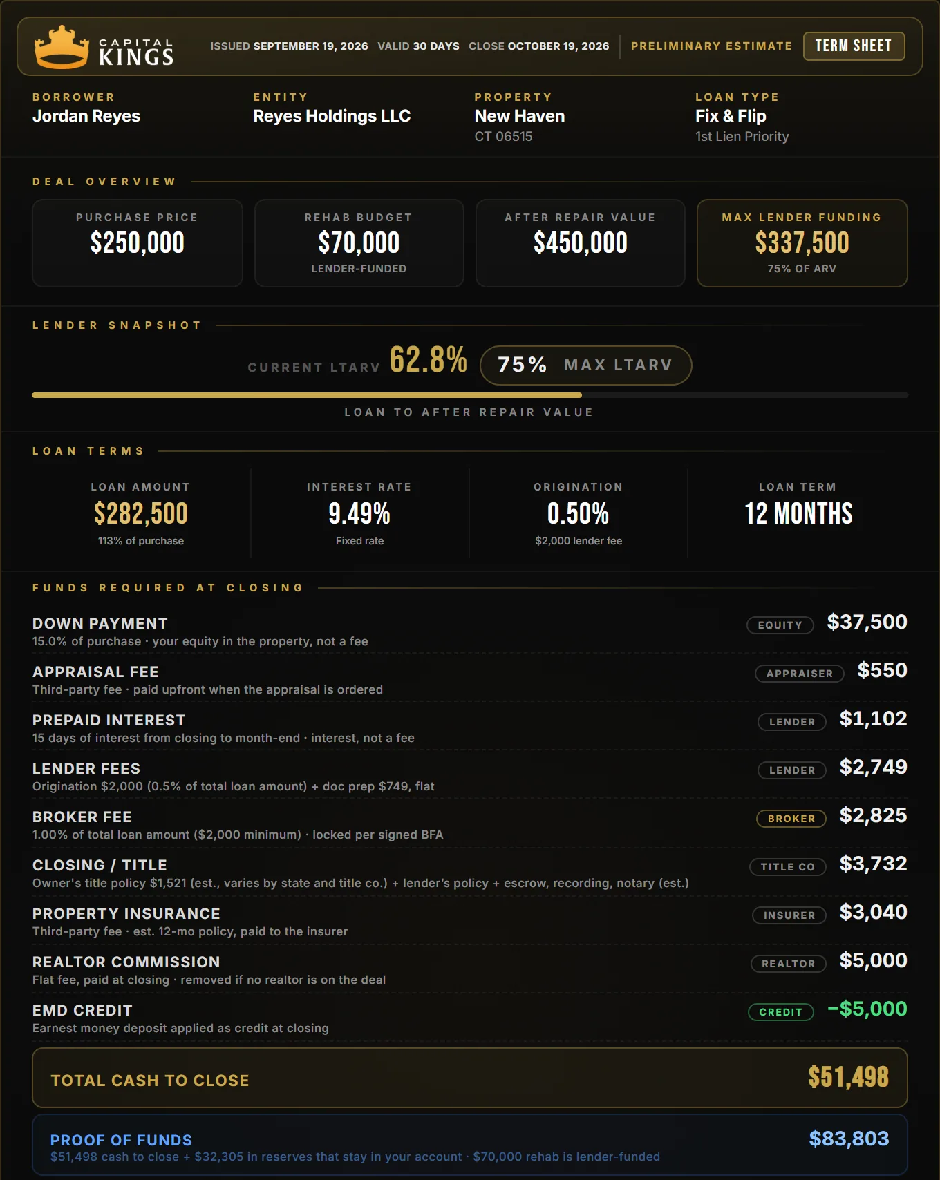Click the prepaid interest amount $1,102
This screenshot has height=1180, width=940.
point(873,719)
